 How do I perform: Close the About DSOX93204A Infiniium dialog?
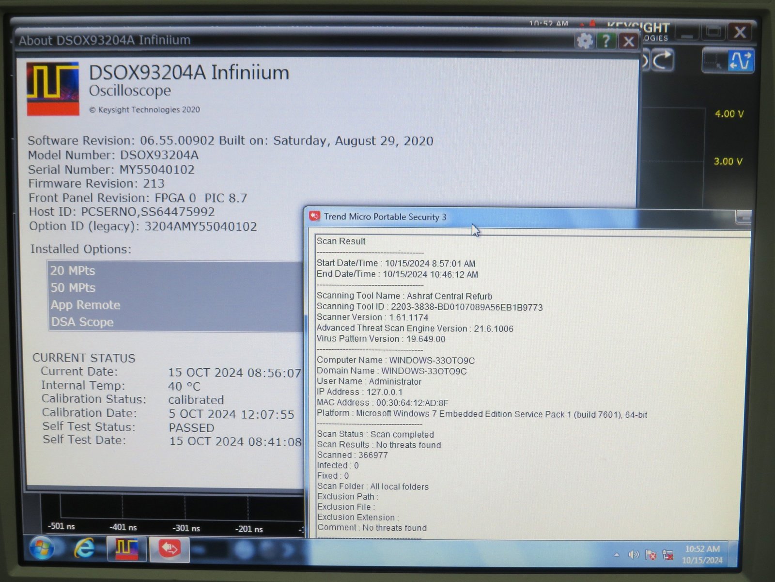point(629,41)
